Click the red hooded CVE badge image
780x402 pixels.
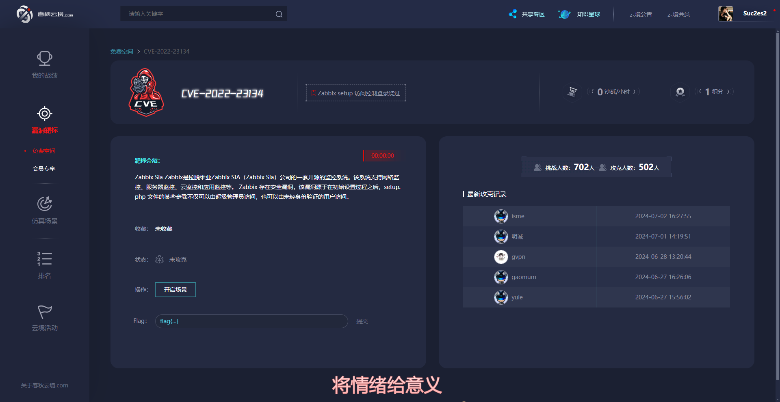(146, 92)
